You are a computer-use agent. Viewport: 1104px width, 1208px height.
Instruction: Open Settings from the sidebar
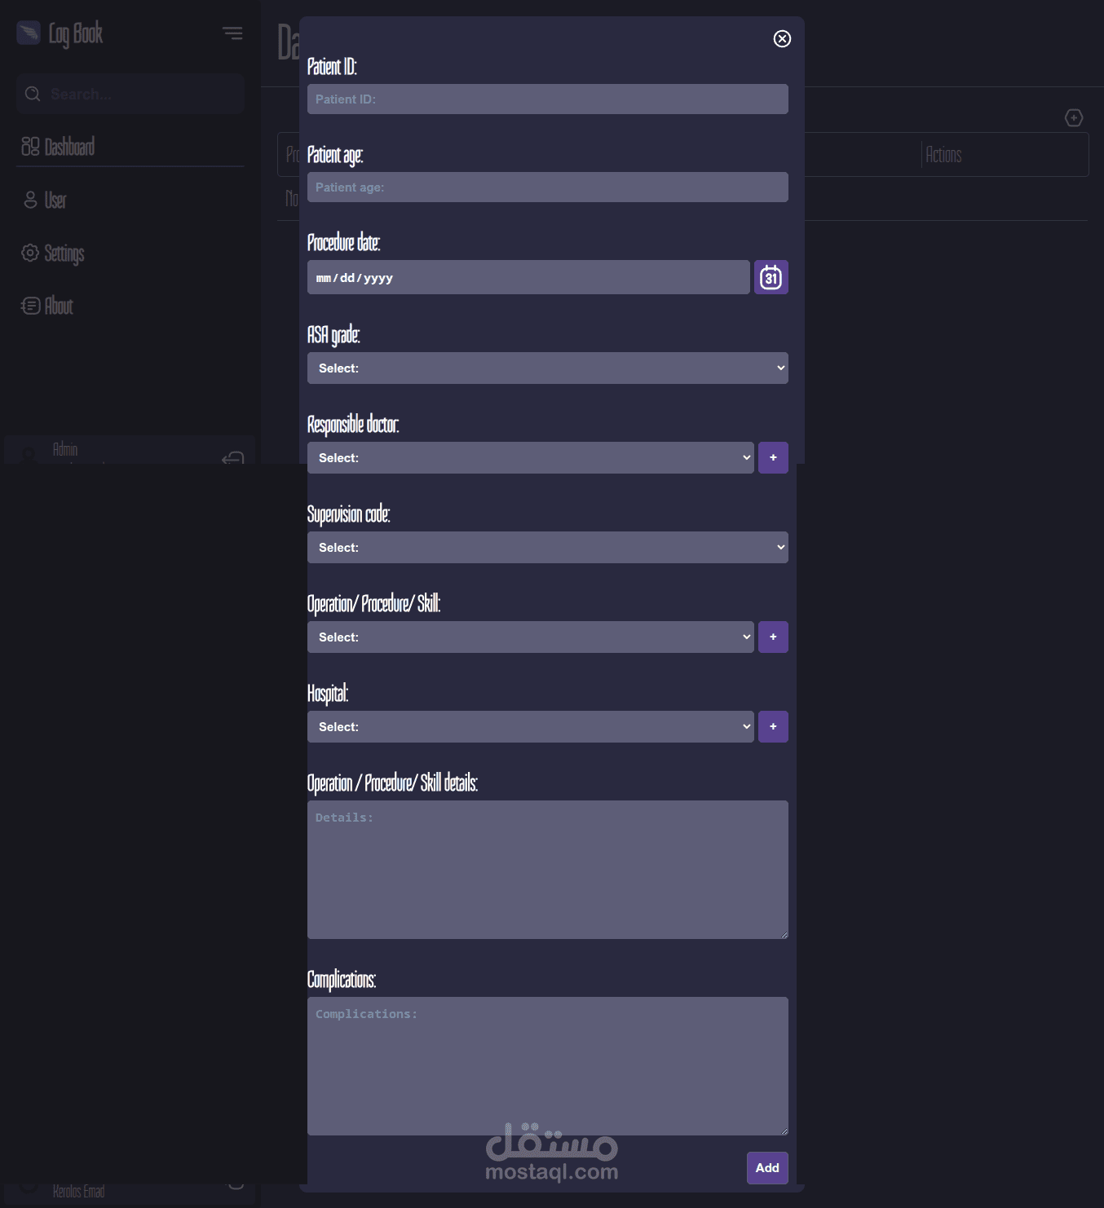53,254
